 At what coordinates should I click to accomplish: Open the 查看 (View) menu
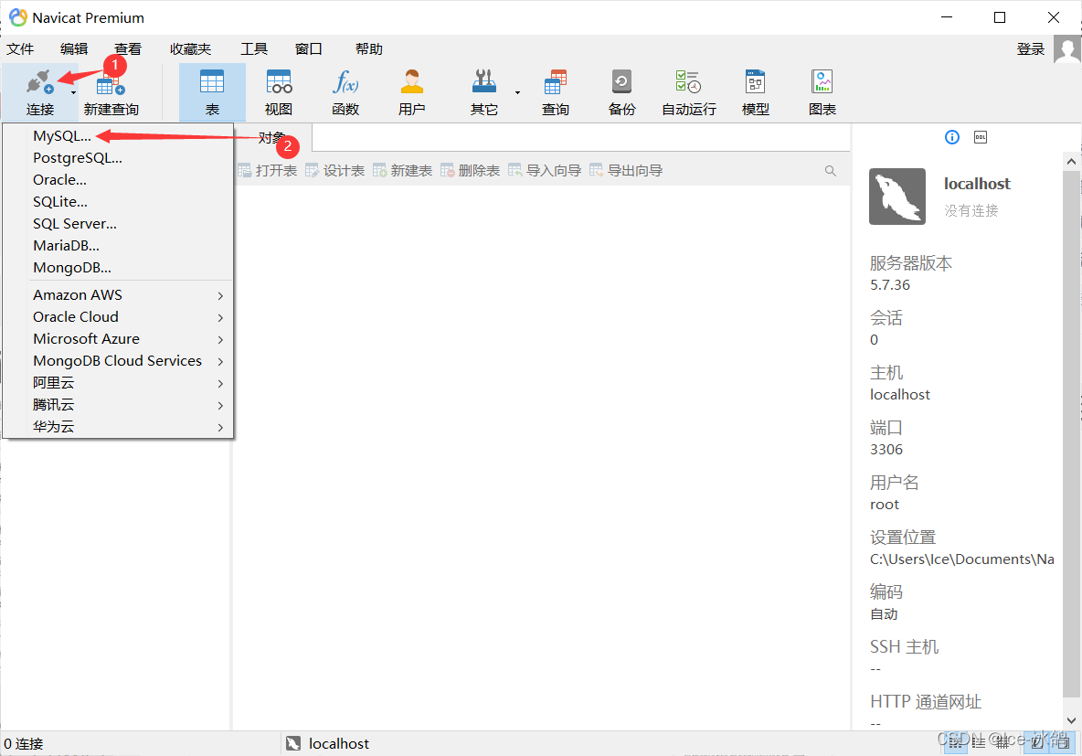pos(128,49)
